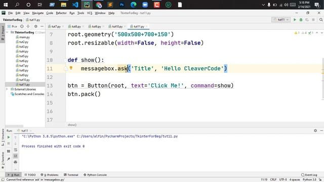Click the inspection warnings indicator in editor

tap(304, 33)
